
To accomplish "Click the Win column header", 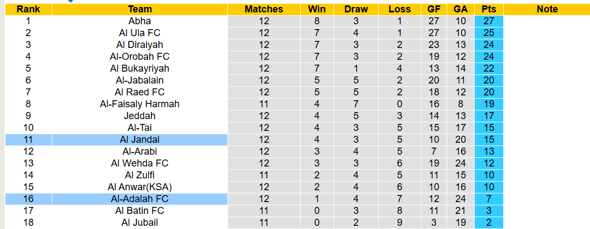I will click(x=317, y=9).
